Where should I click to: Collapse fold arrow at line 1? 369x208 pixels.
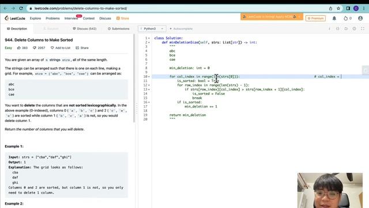[149, 38]
